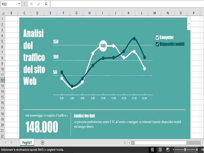Select row 22 header
The image size is (204, 153).
[2, 136]
